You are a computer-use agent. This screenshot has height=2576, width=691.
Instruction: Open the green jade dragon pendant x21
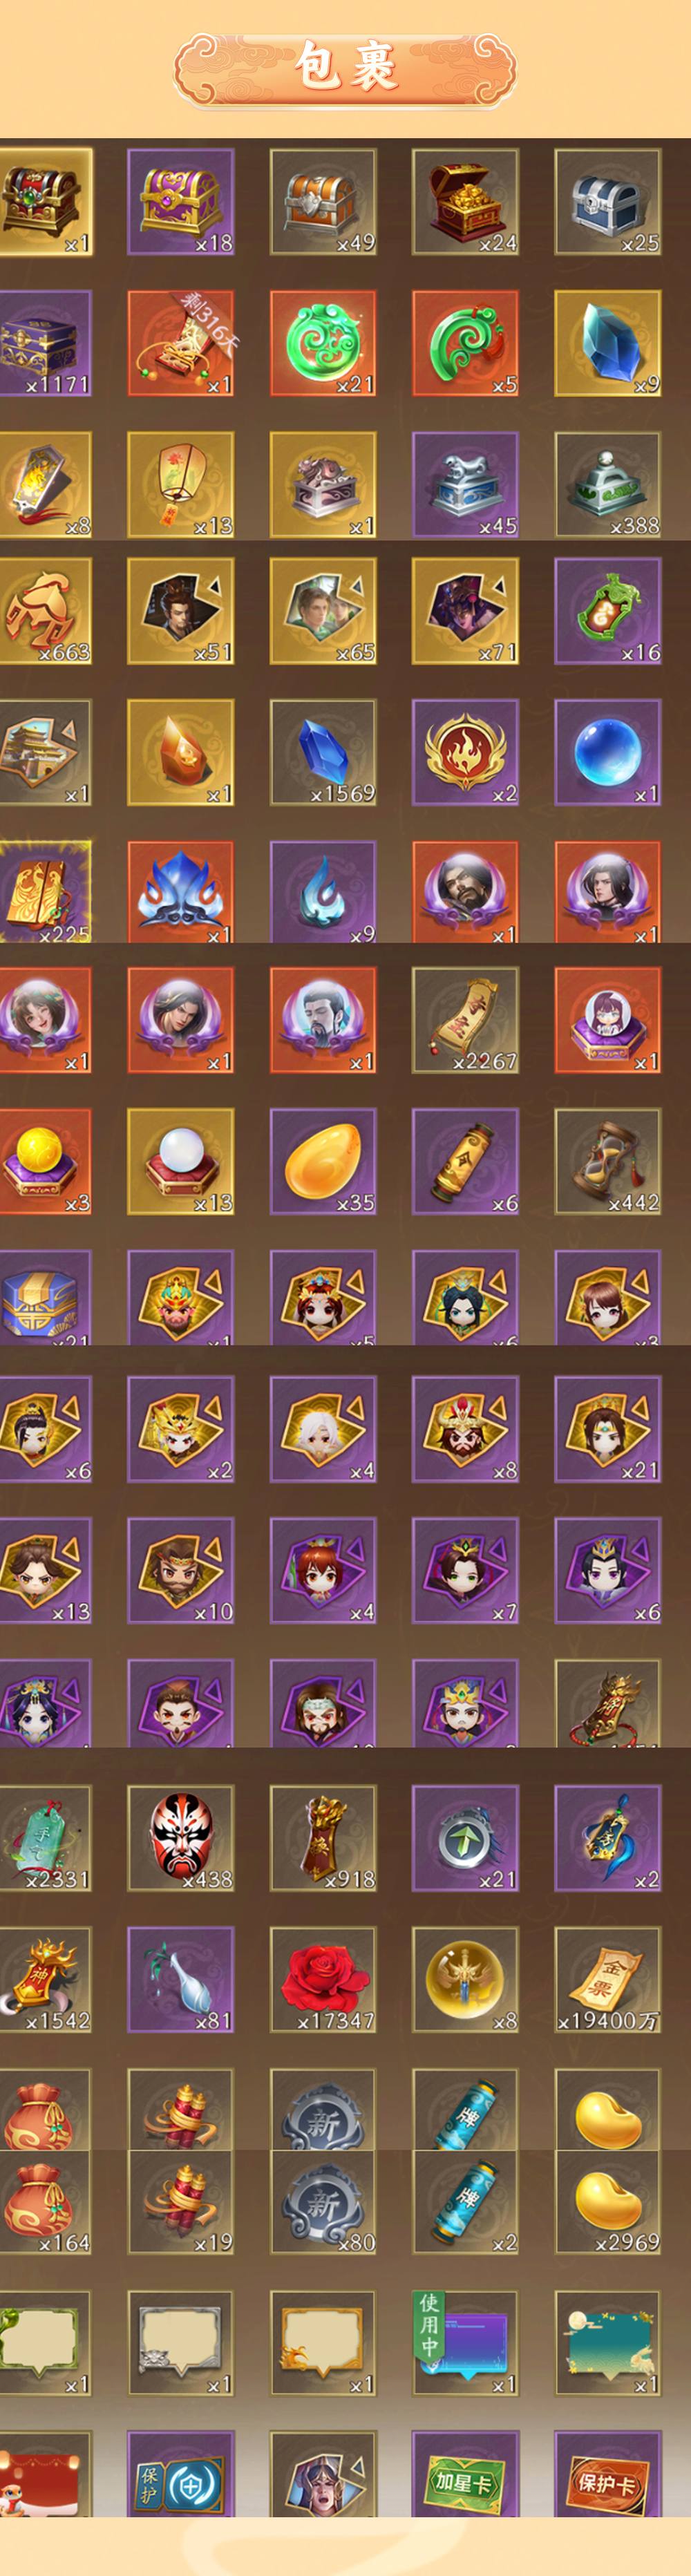pos(323,343)
